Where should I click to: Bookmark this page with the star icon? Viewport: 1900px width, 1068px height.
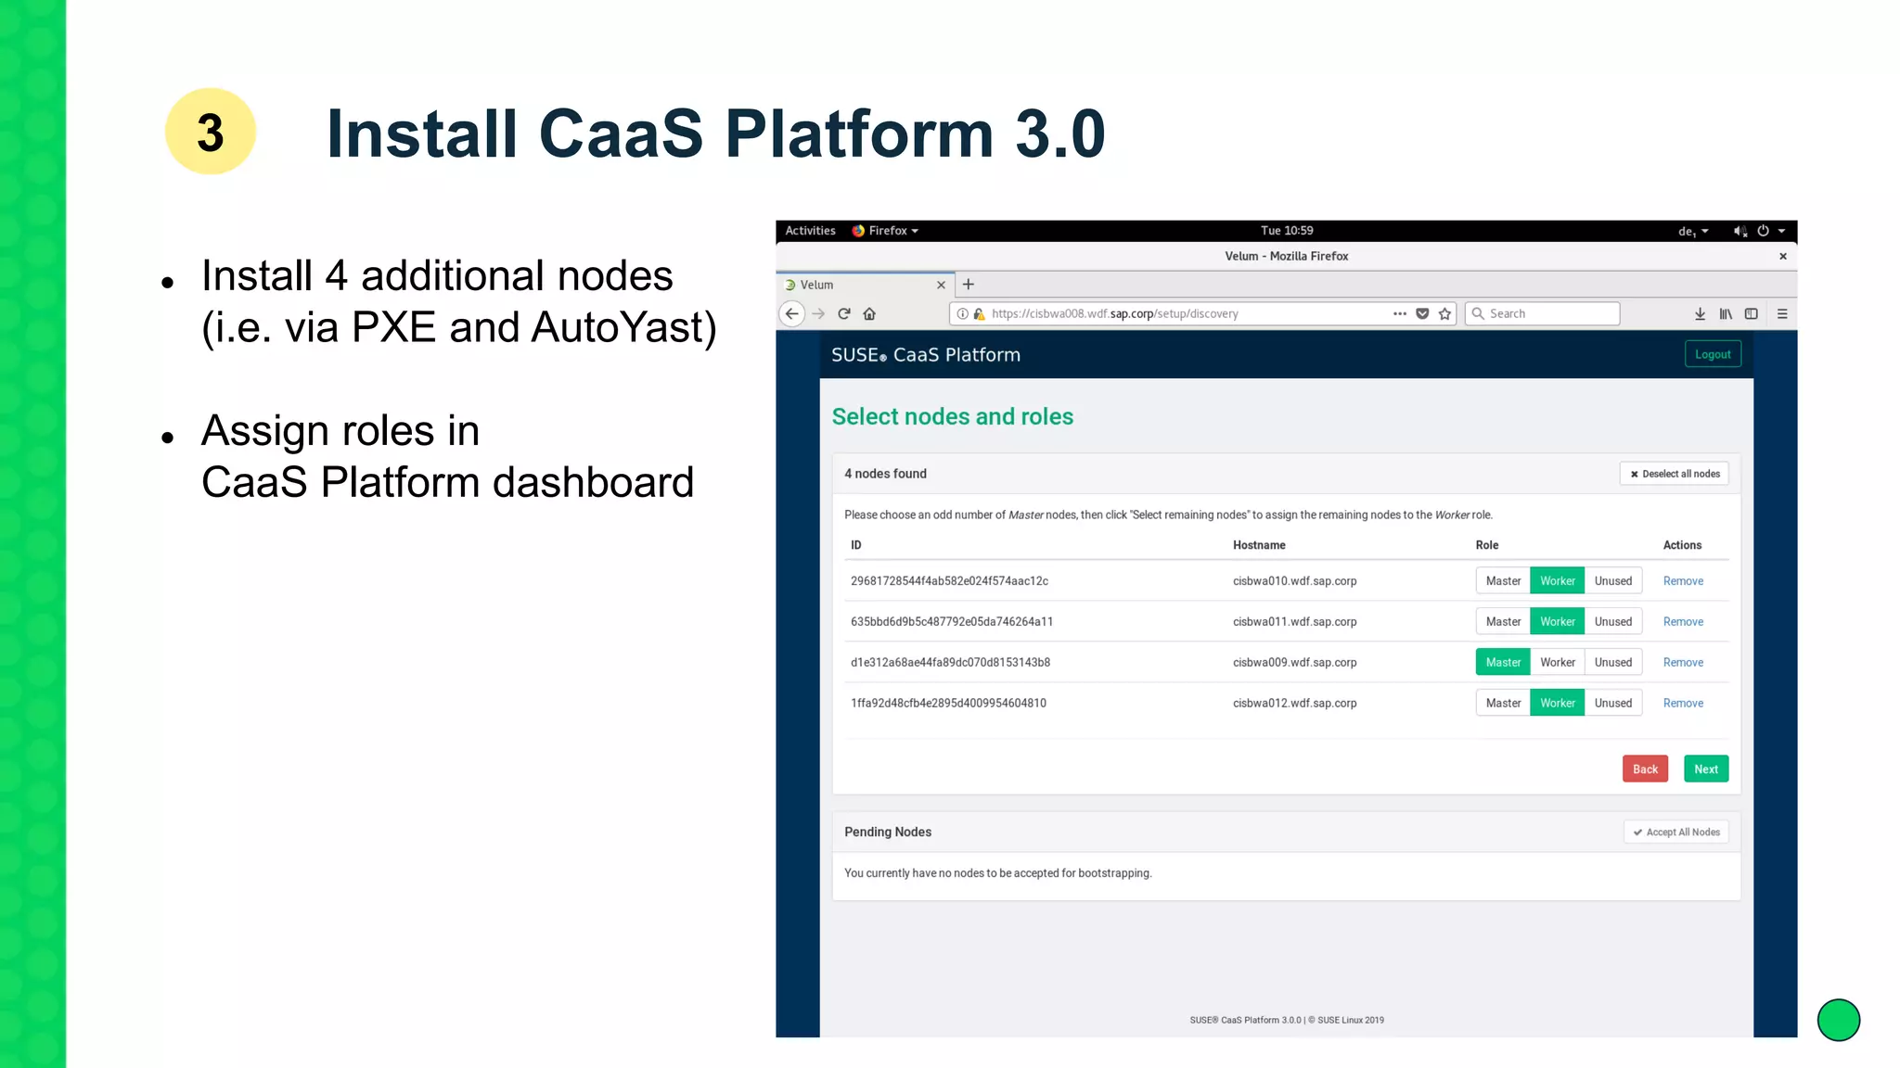tap(1444, 313)
